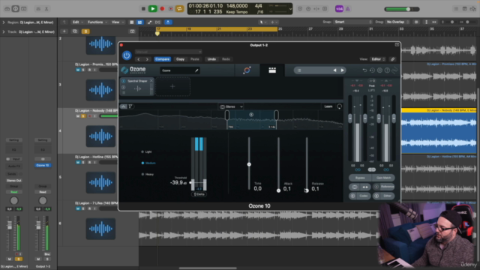This screenshot has height=270, width=480.
Task: Open the Library icon in control bar
Action: [x=7, y=9]
